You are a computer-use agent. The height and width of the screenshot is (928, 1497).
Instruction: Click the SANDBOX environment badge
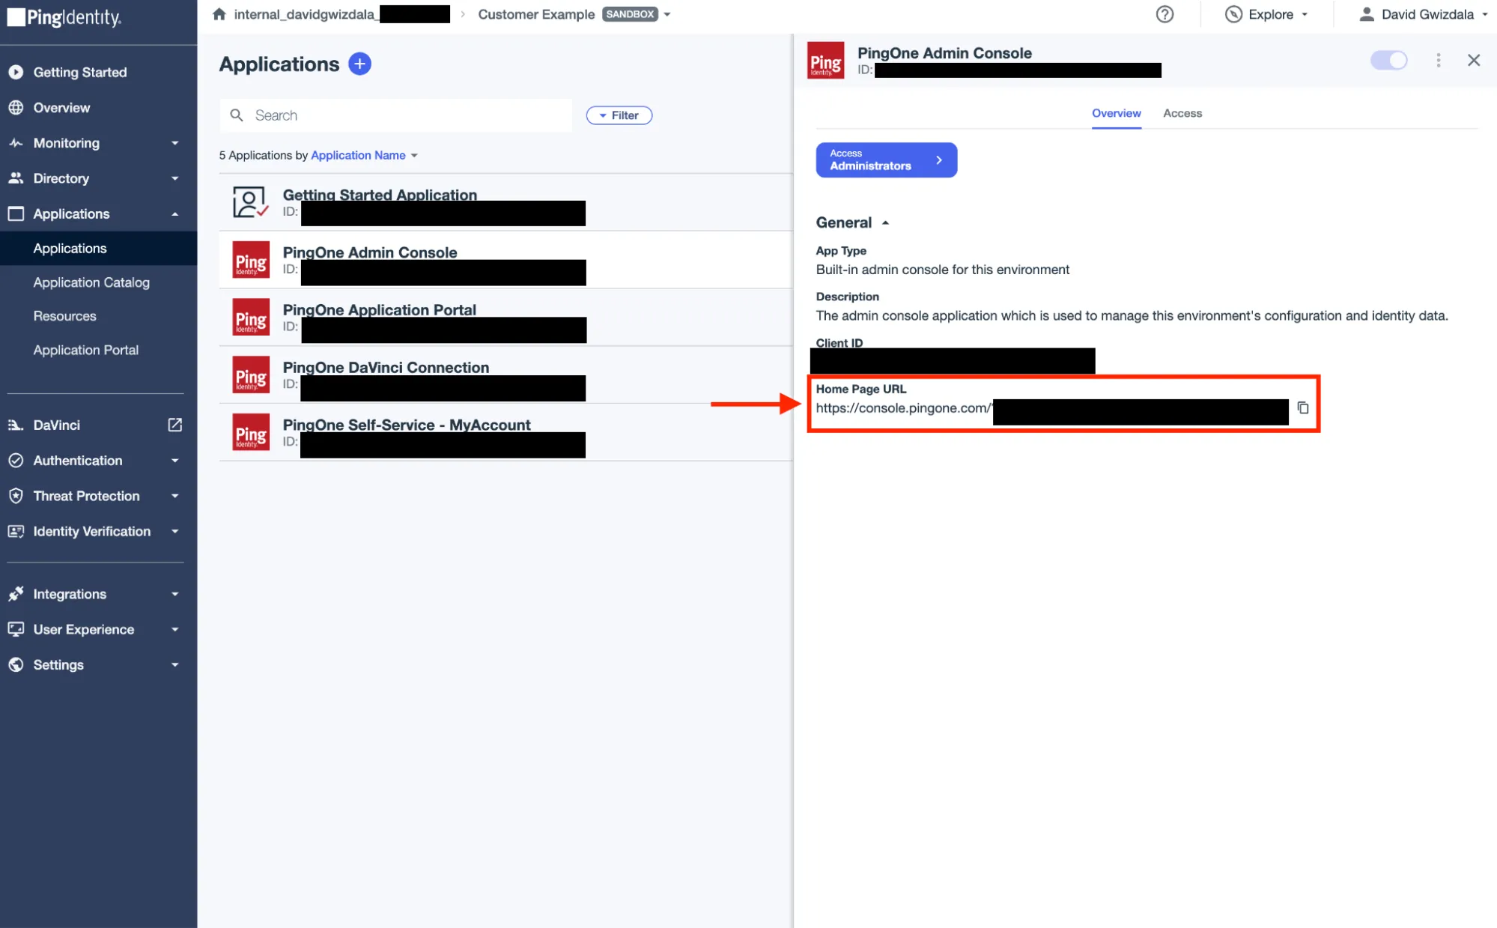point(630,14)
